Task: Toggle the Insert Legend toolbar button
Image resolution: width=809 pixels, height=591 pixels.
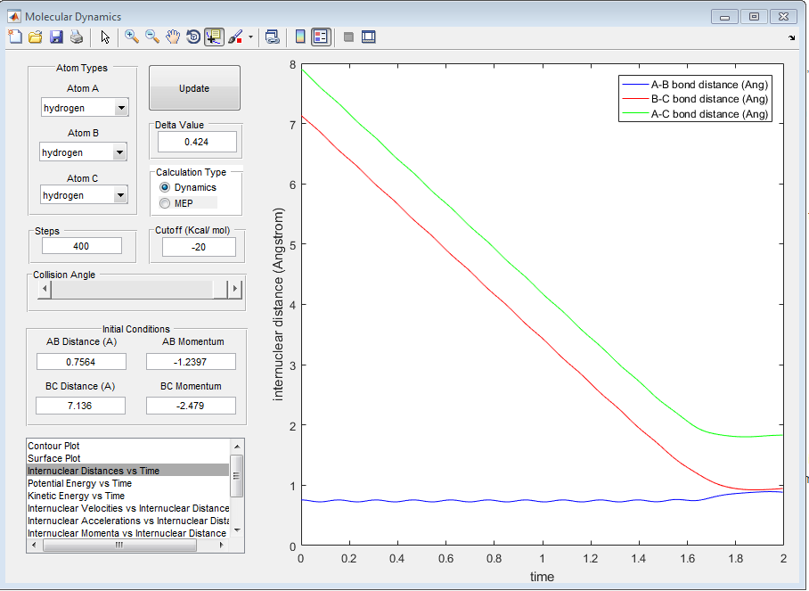Action: (321, 37)
